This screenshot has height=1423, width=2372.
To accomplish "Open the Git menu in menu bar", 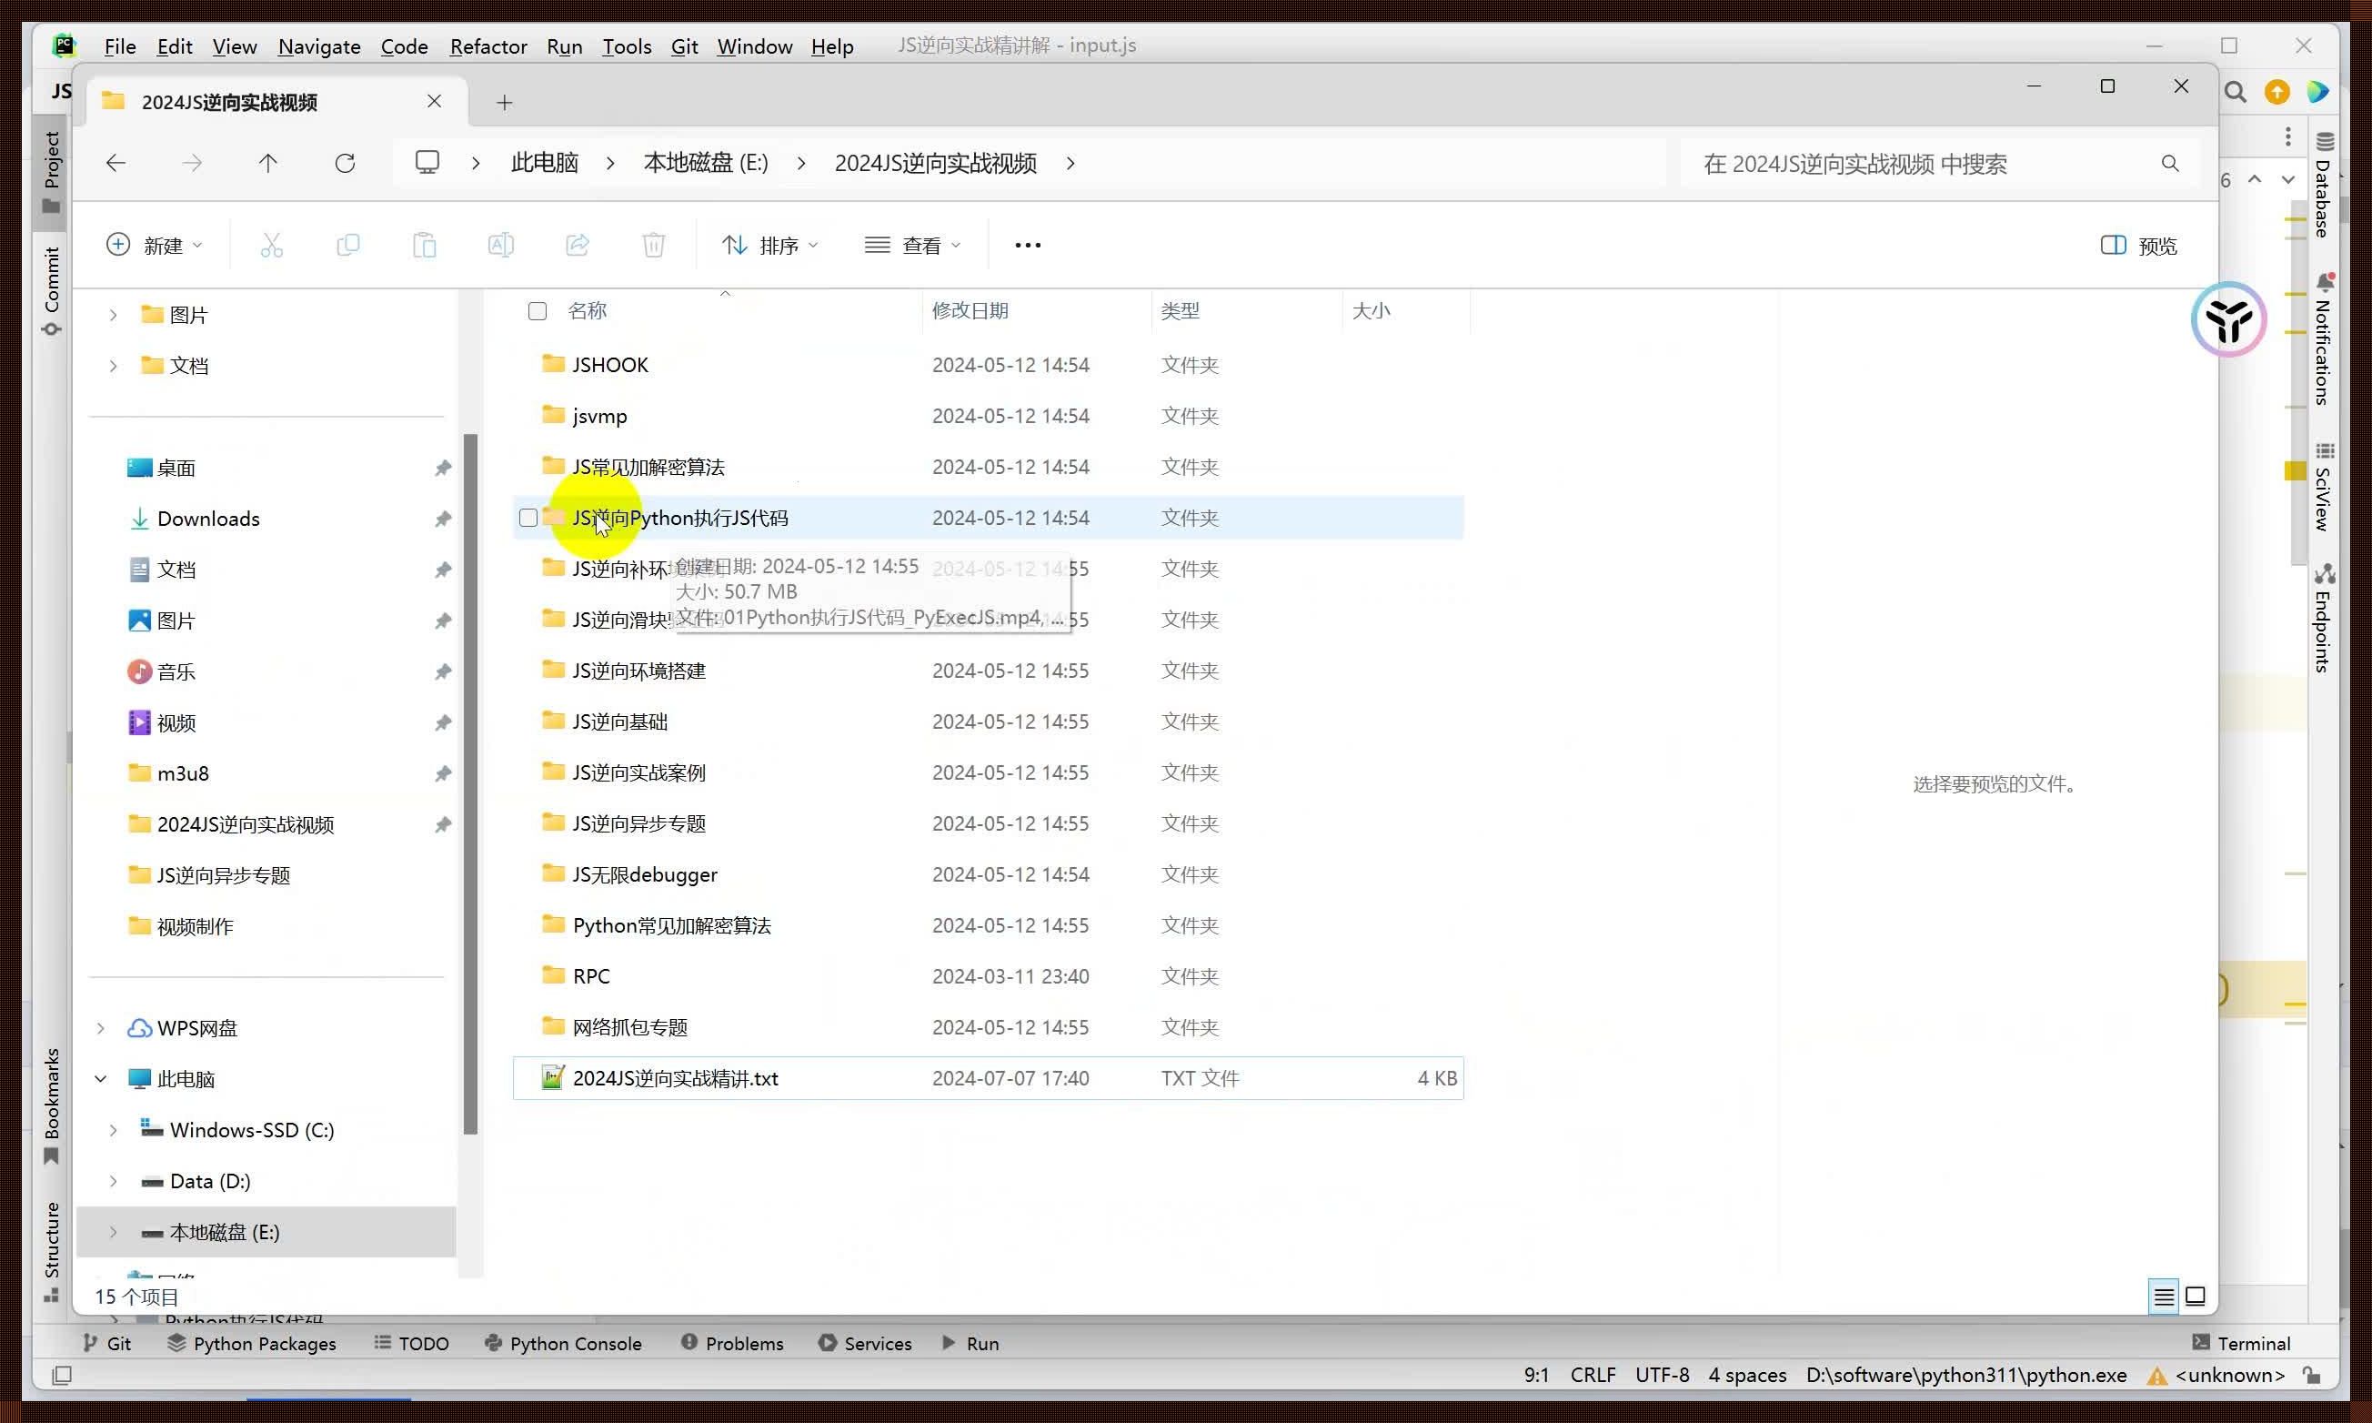I will coord(684,45).
